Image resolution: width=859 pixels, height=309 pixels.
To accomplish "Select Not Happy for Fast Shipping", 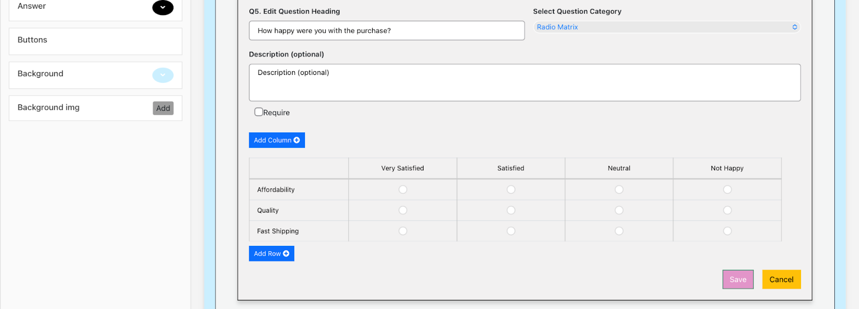I will tap(727, 231).
